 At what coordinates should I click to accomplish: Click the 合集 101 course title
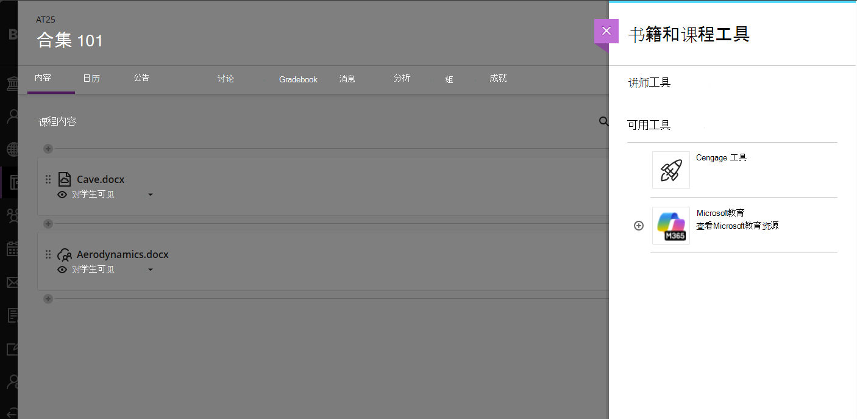70,40
